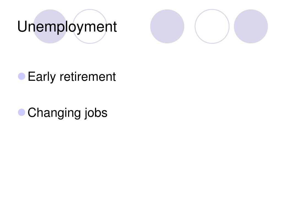The height and width of the screenshot is (211, 282).
Task: Place cursor at end of 'Changing jobs'
Action: [x=108, y=113]
